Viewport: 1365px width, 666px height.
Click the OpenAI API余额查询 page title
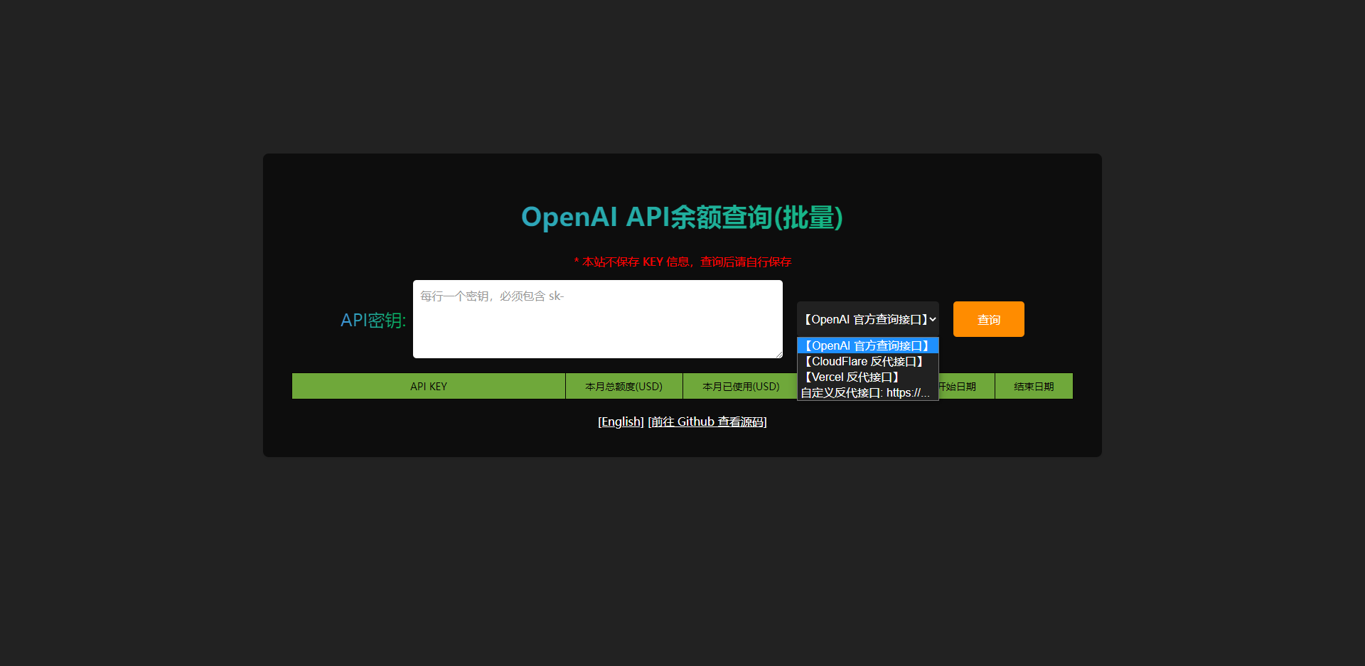681,217
